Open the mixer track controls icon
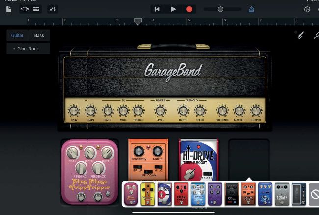 53,9
